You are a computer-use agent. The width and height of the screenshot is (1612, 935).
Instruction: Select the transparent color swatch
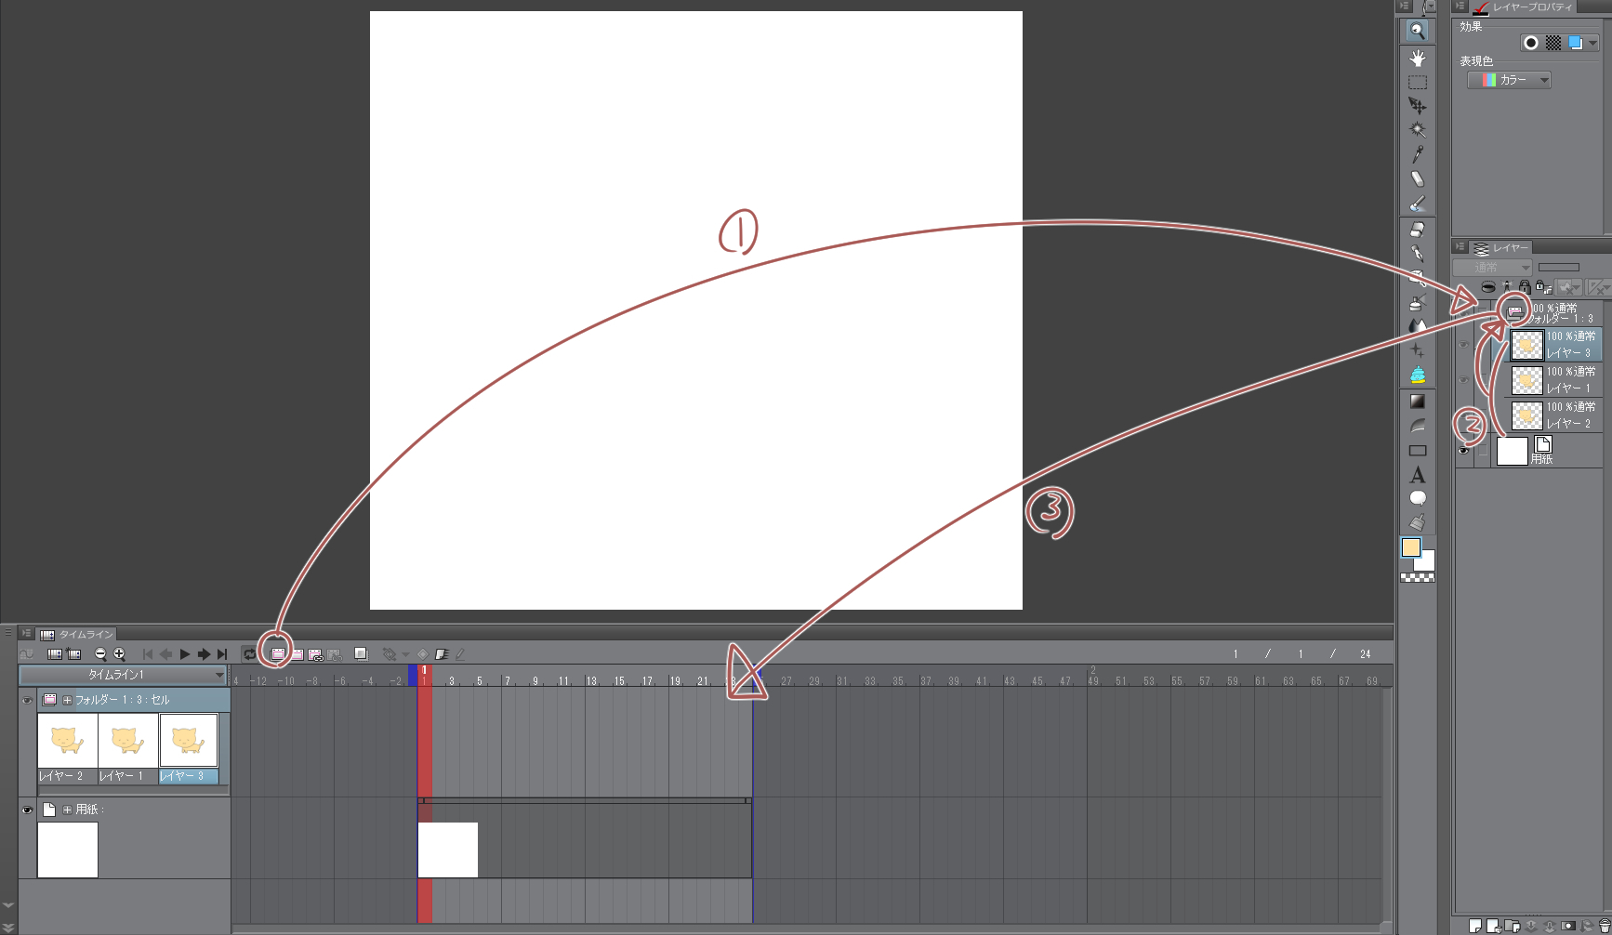click(1418, 577)
